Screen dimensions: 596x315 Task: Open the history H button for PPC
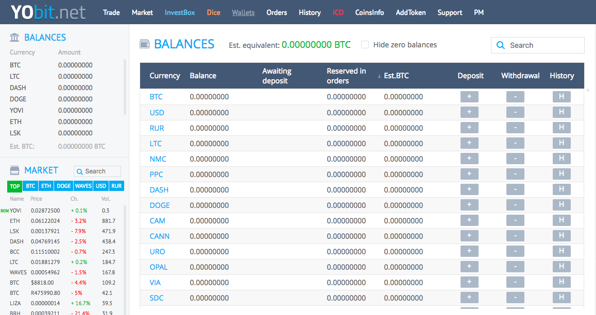561,174
